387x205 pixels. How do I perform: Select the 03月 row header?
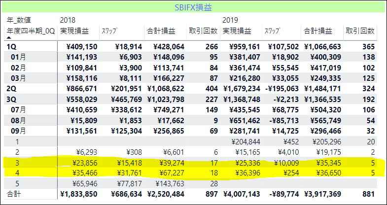coord(18,78)
